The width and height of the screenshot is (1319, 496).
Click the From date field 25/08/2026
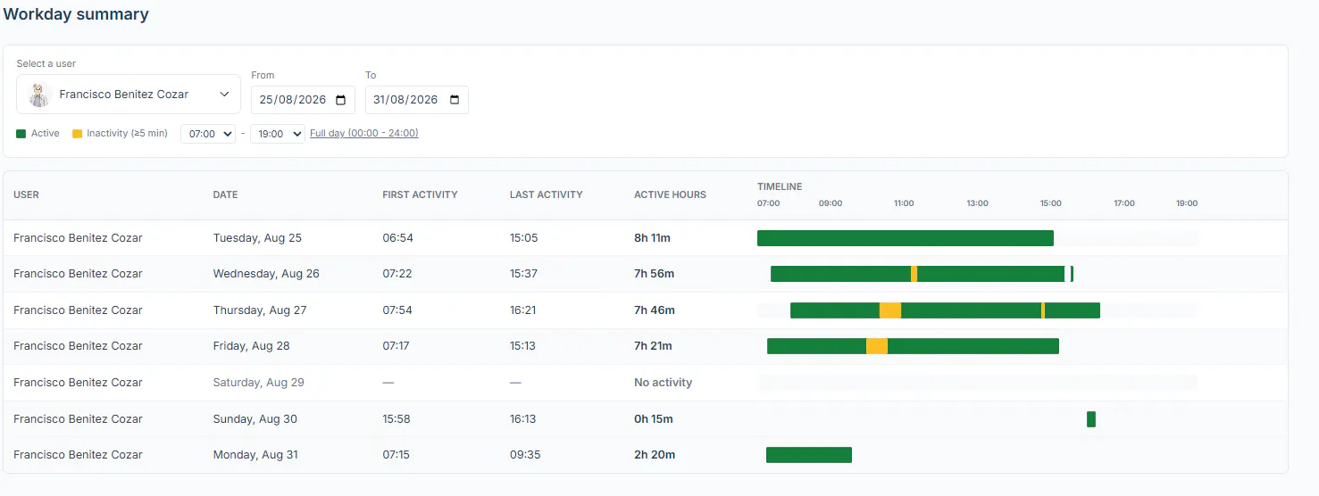303,100
